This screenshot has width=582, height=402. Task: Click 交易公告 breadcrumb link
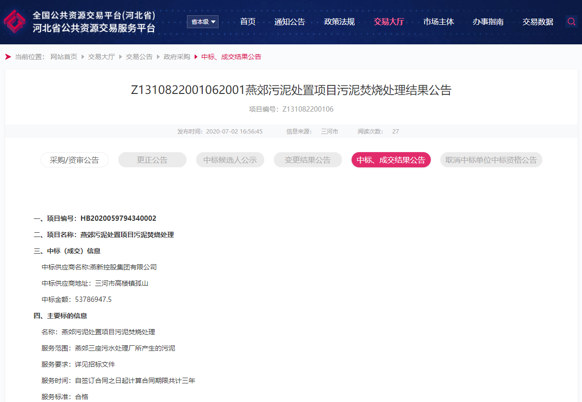tap(139, 57)
